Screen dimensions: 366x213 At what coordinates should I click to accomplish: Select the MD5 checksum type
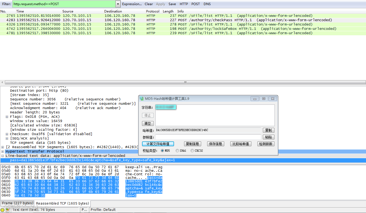(x=163, y=151)
